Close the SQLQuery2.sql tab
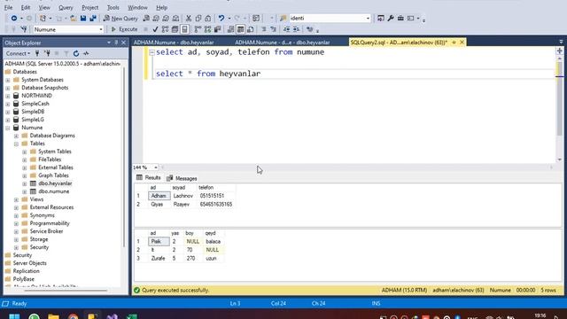The height and width of the screenshot is (319, 567). pos(462,43)
